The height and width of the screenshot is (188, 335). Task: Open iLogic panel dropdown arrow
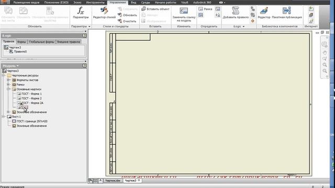click(x=243, y=27)
